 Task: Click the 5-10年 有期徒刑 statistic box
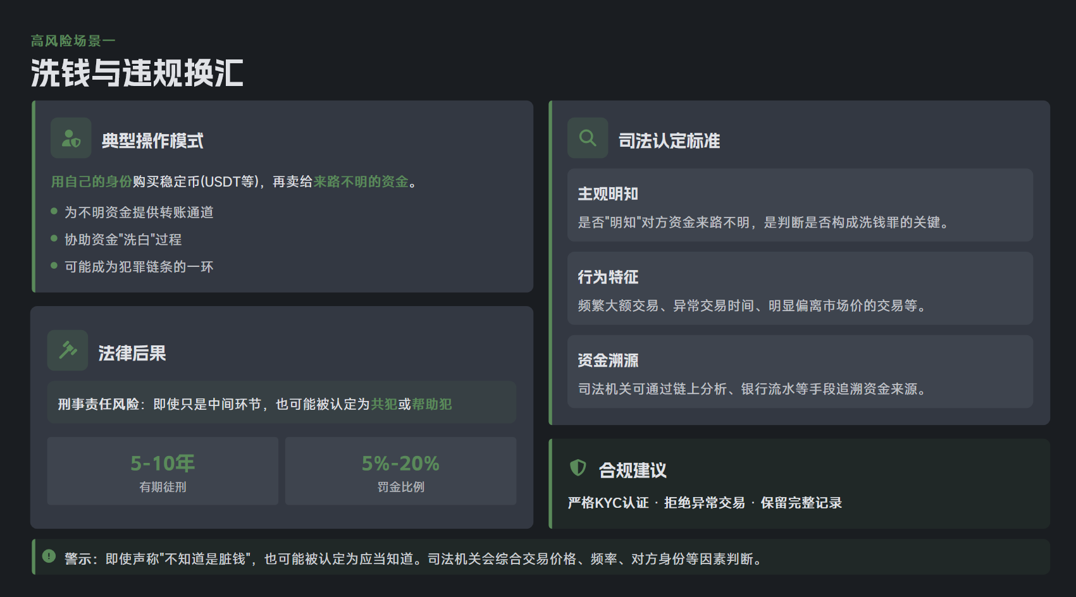[163, 471]
